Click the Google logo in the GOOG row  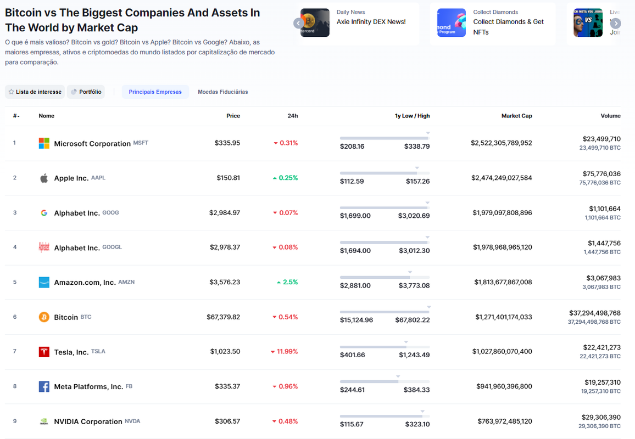point(44,213)
